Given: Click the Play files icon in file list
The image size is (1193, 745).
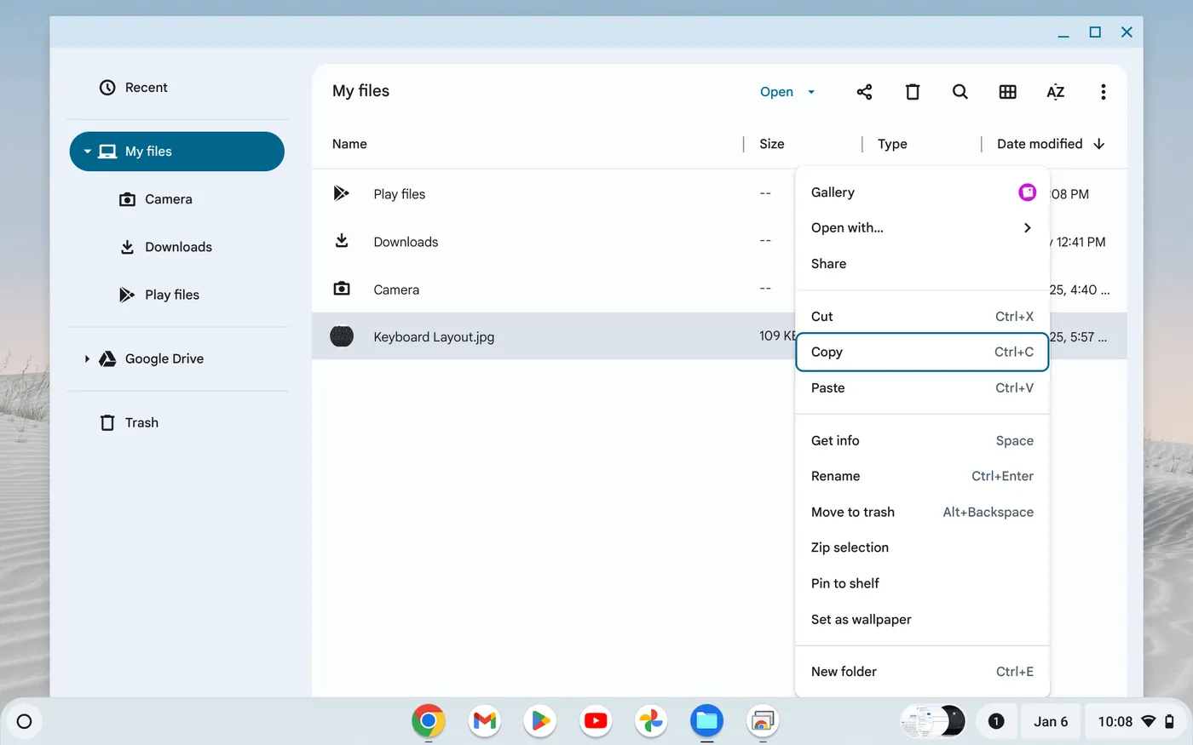Looking at the screenshot, I should [341, 193].
